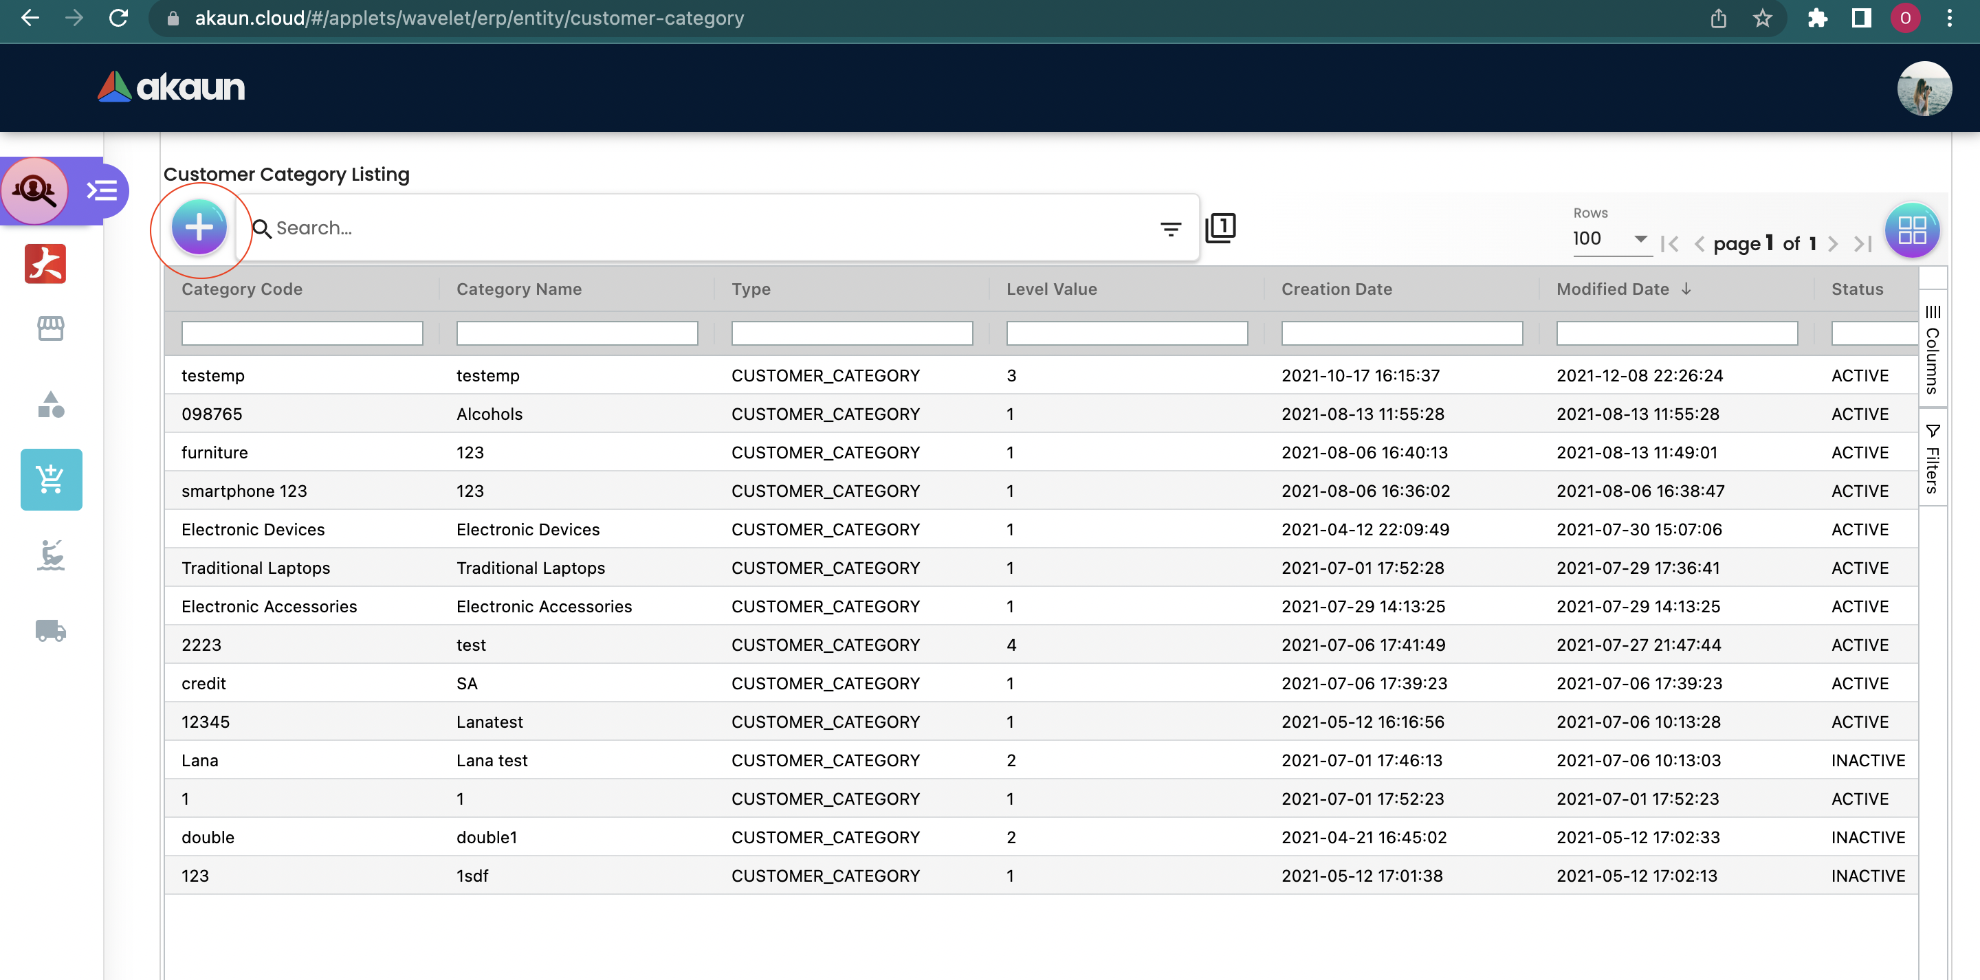Viewport: 1980px width, 980px height.
Task: Open the shopping cart sidebar icon
Action: [x=51, y=480]
